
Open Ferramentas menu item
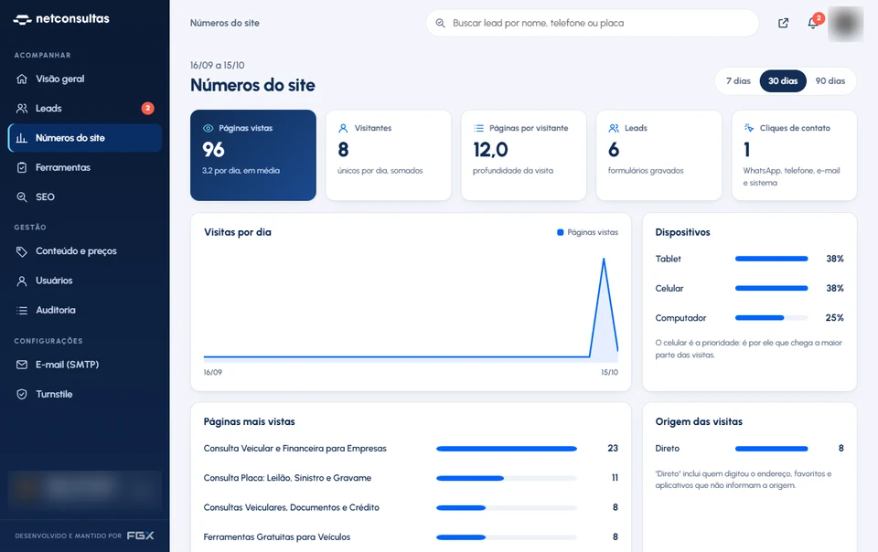pyautogui.click(x=85, y=167)
